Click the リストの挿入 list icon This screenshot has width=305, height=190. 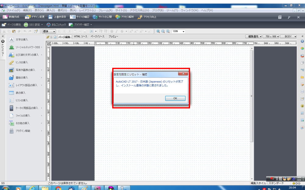coord(12,100)
